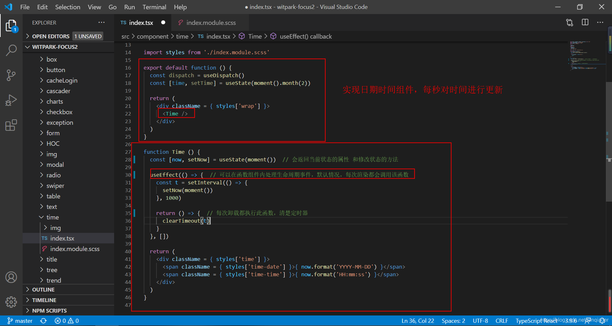The image size is (612, 326).
Task: Split the editor to the right
Action: [585, 22]
